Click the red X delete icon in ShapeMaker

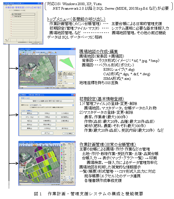25,54
